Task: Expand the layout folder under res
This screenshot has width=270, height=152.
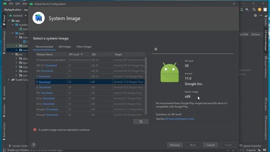Action: click(16, 63)
